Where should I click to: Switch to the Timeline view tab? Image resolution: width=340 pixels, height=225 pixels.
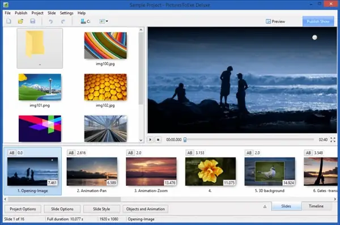click(316, 206)
